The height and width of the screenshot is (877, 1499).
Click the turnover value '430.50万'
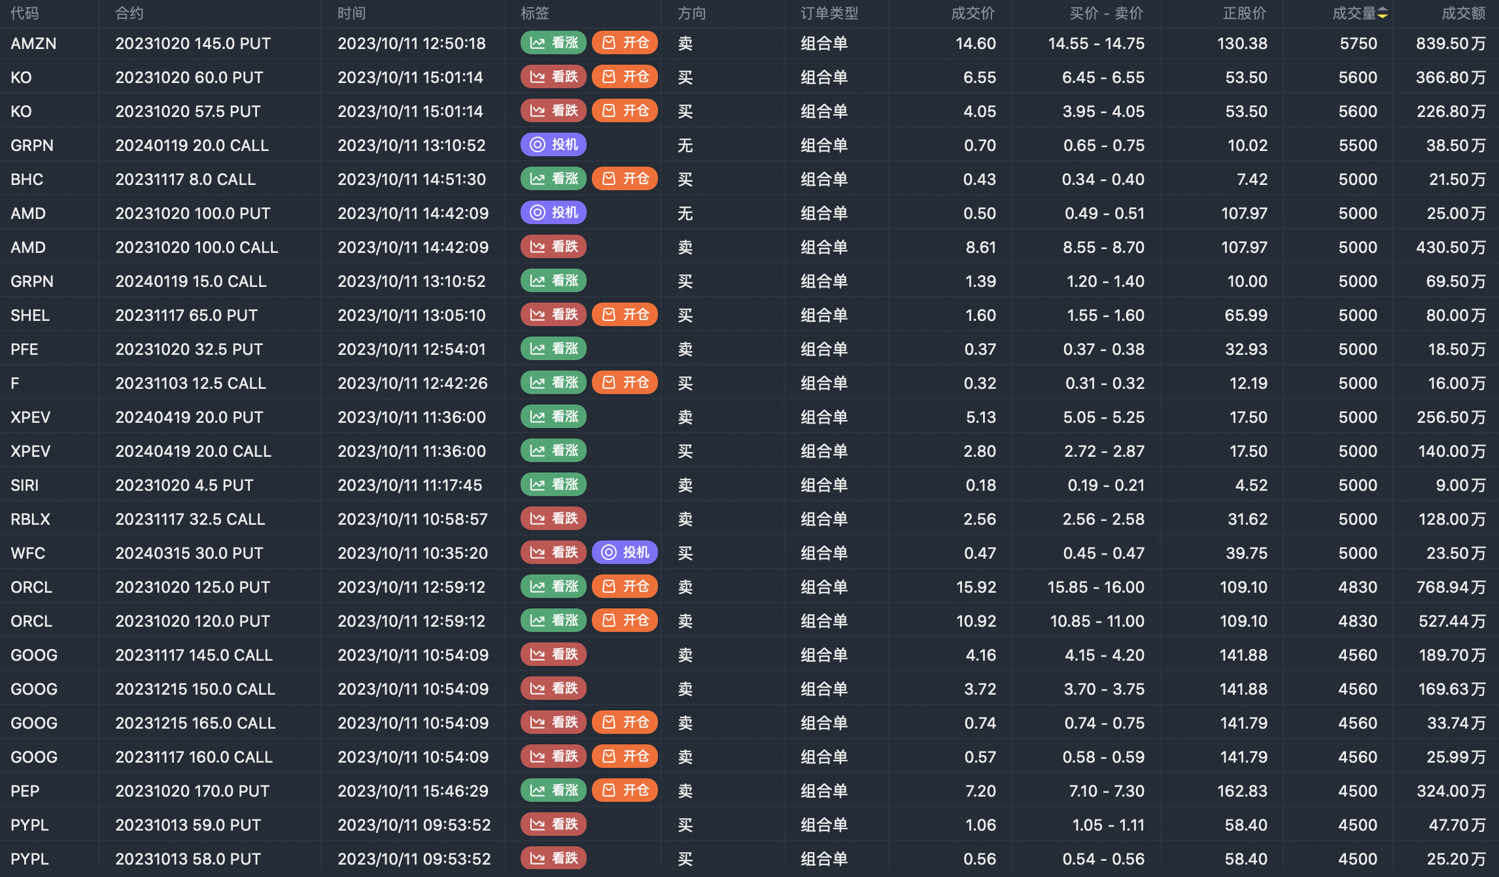pos(1451,248)
